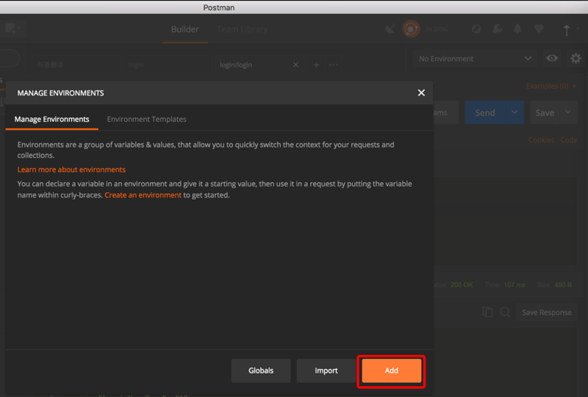
Task: Switch to the Team Library tab
Action: [242, 29]
